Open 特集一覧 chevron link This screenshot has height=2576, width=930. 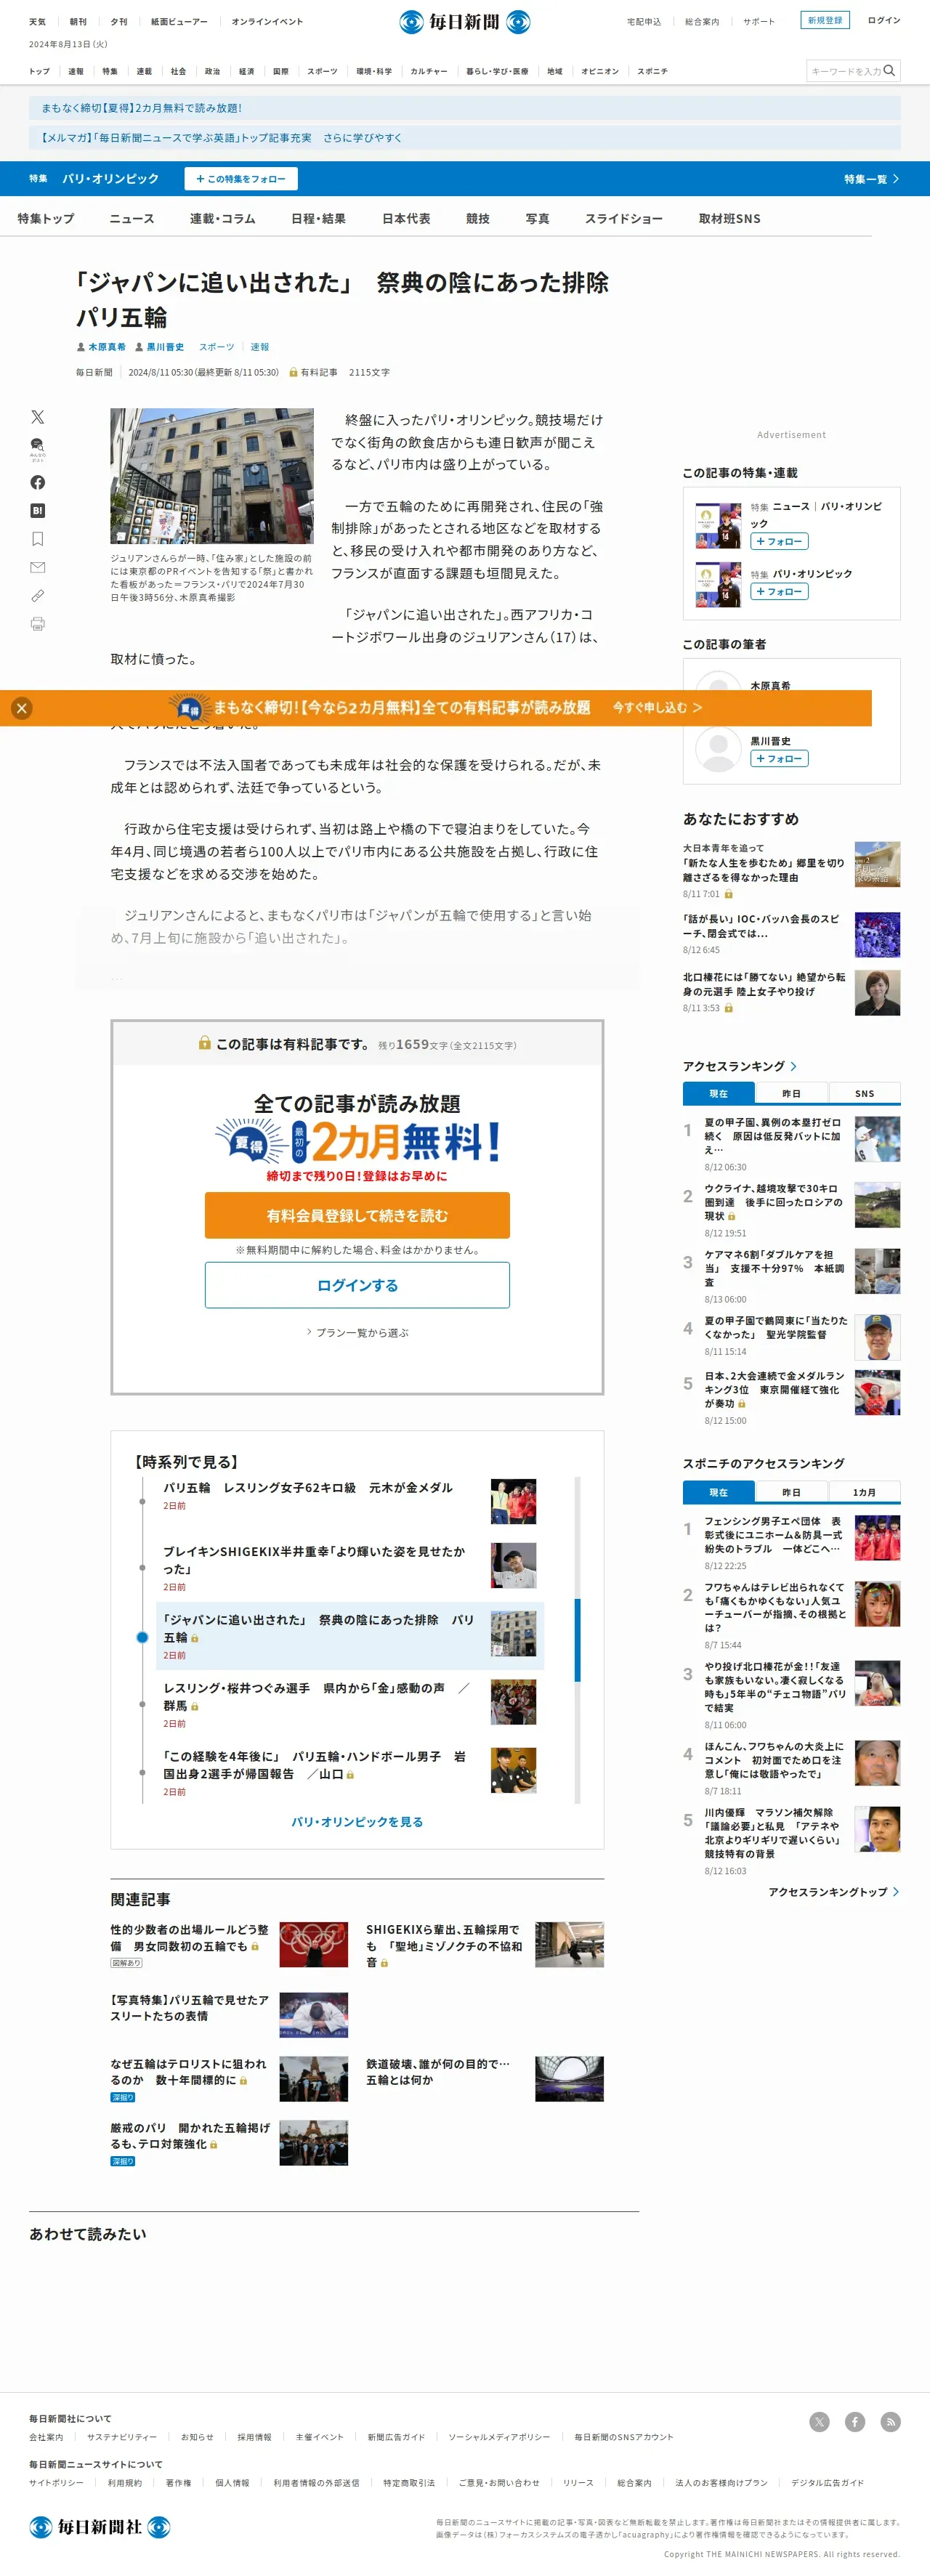(x=872, y=179)
